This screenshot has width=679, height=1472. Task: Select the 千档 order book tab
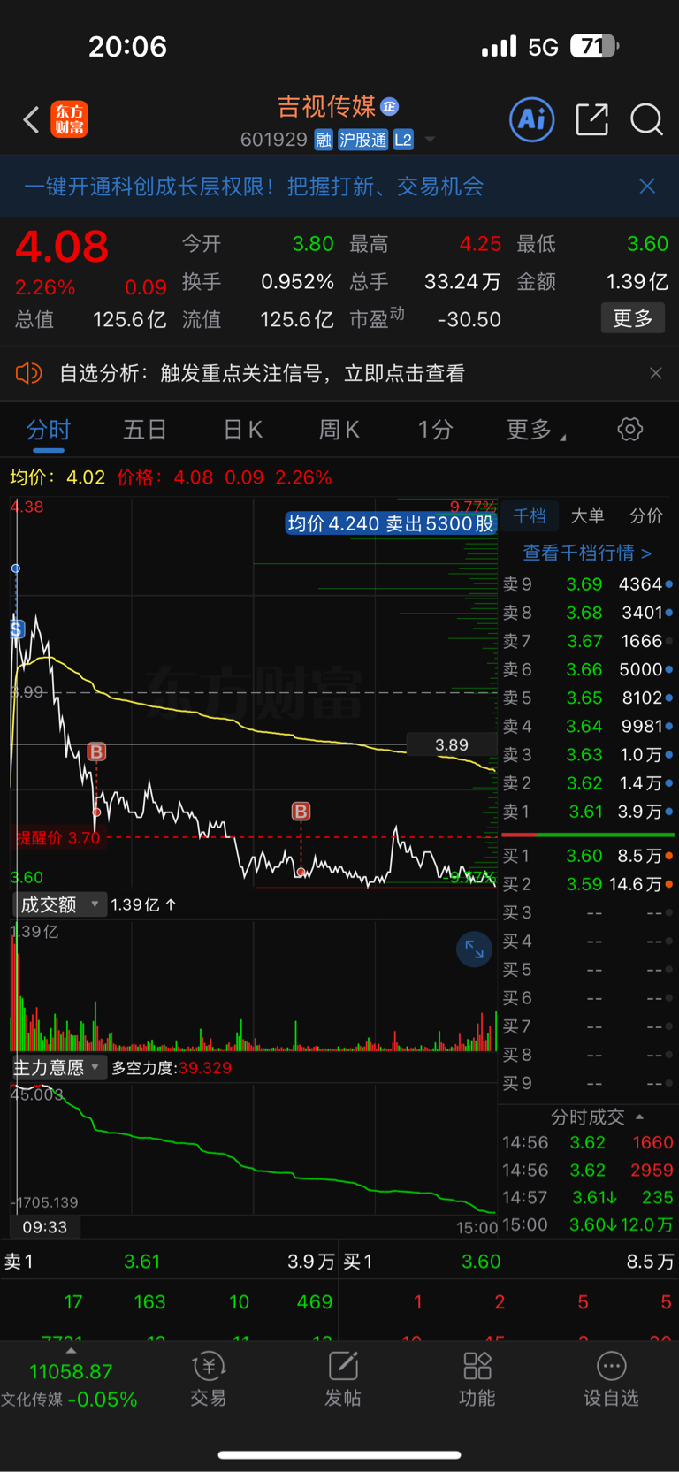[x=530, y=515]
